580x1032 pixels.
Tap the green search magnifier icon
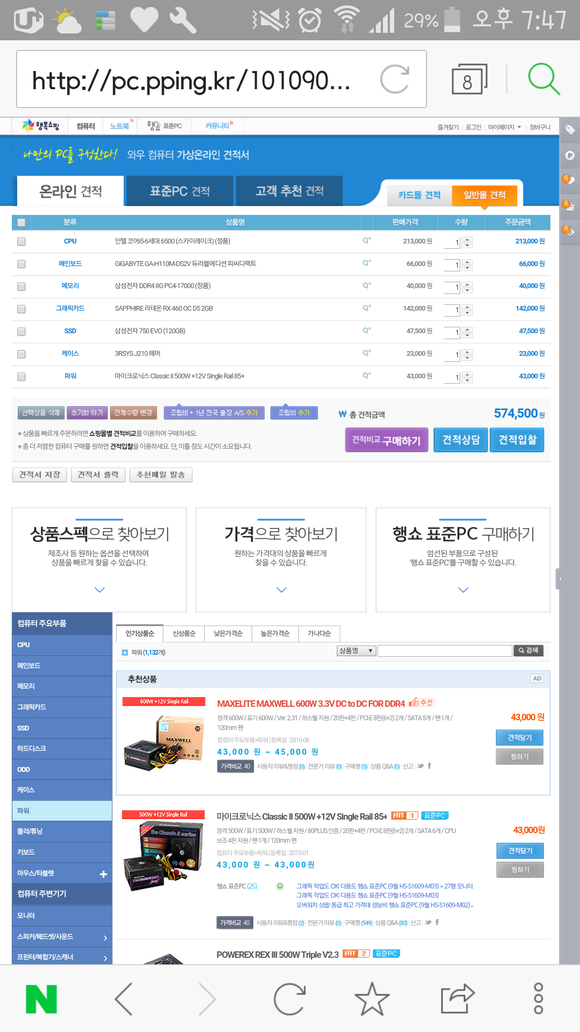(543, 79)
